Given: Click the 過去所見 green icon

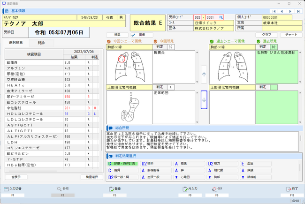Looking at the screenshot, I should [259, 41].
